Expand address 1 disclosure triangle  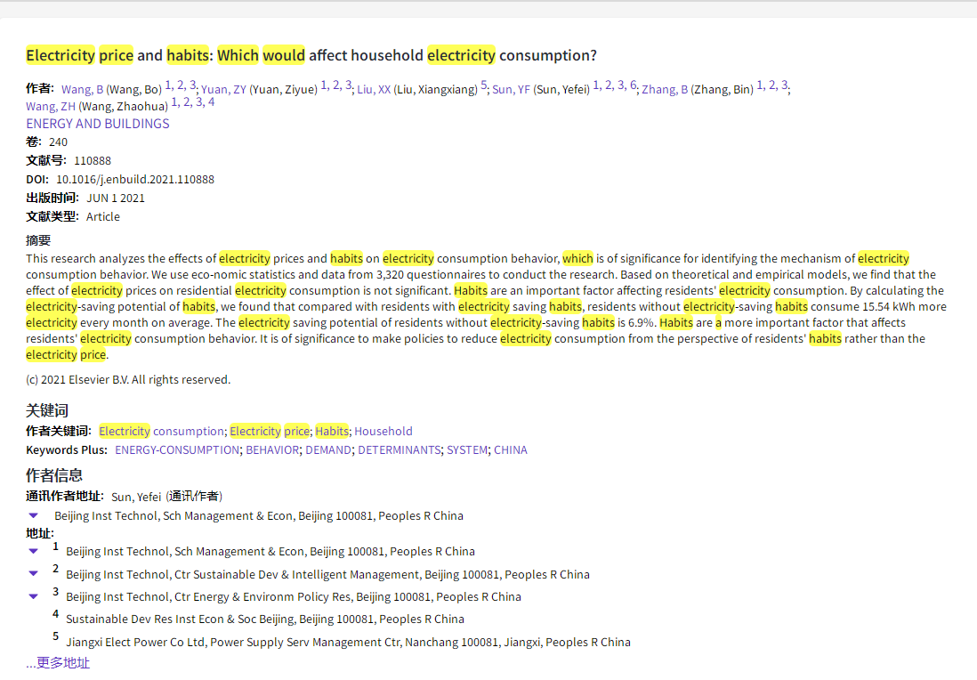[34, 551]
